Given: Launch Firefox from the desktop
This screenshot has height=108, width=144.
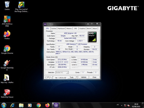Looking at the screenshot, I should click(x=7, y=35).
